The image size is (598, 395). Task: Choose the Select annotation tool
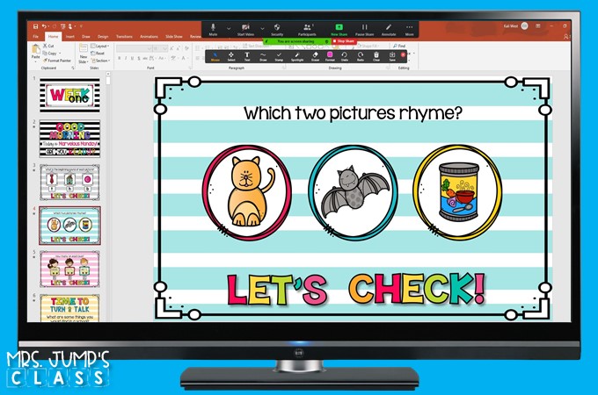[231, 56]
